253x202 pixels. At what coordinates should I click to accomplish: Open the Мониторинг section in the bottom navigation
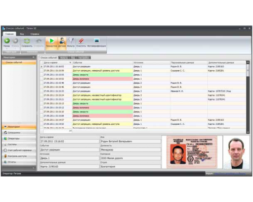(19, 127)
